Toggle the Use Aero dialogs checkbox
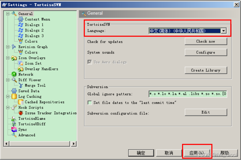This screenshot has width=241, height=160. tap(90, 62)
